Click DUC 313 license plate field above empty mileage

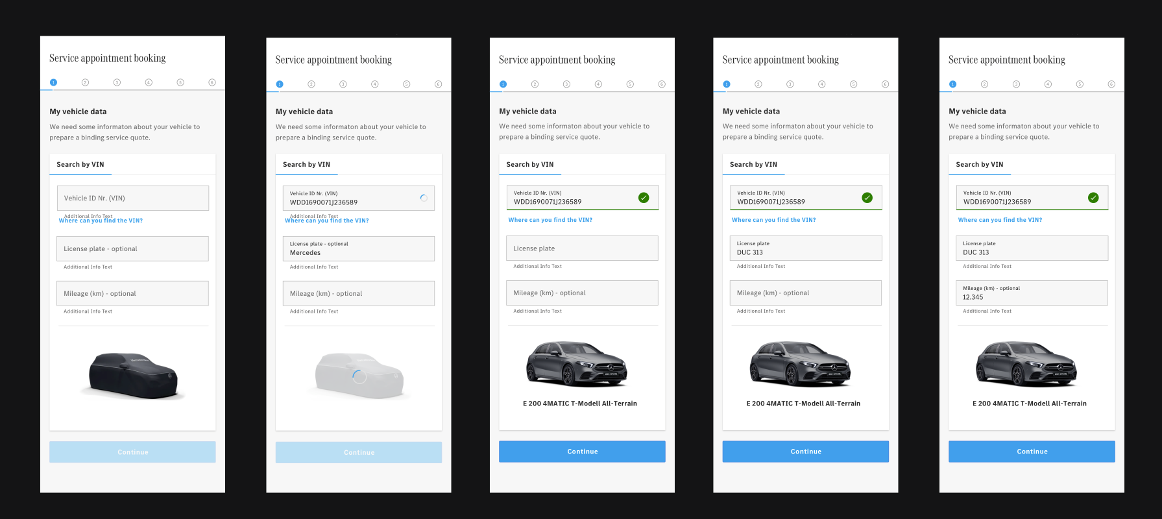(x=805, y=248)
